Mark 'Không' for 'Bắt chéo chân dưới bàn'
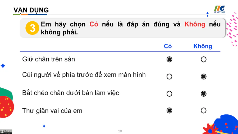The width and height of the screenshot is (238, 134). [204, 94]
